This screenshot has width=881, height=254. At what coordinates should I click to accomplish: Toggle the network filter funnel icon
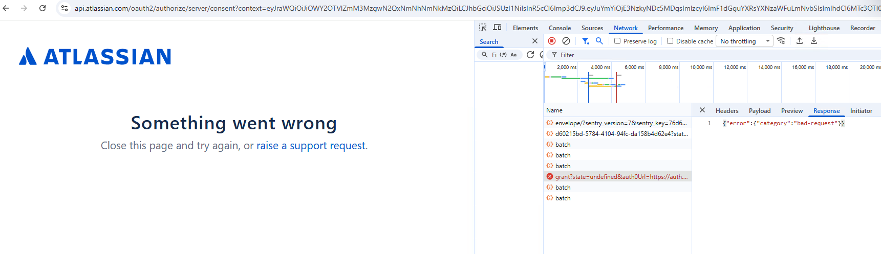coord(586,41)
